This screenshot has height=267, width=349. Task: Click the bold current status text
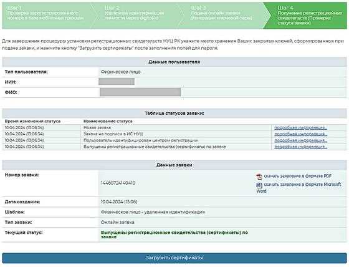174,235
